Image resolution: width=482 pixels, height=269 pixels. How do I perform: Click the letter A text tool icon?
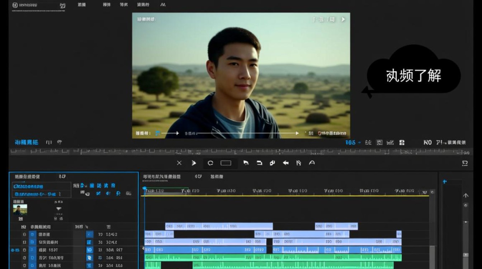click(312, 163)
